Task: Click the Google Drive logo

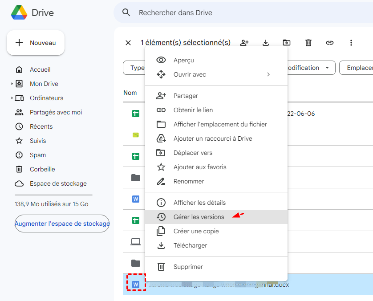Action: [19, 12]
